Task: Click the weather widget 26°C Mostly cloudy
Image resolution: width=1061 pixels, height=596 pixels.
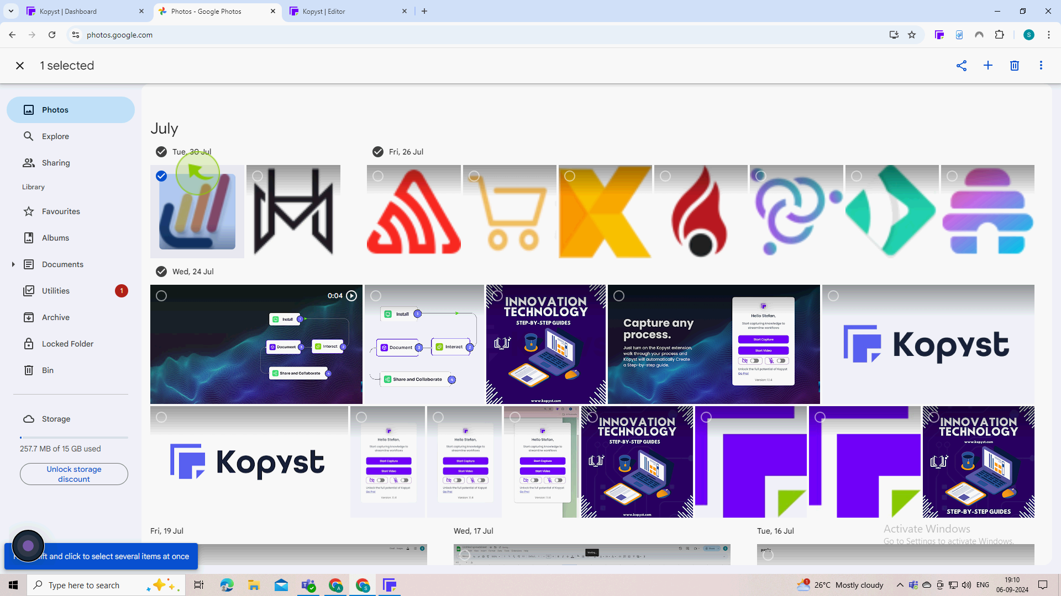Action: [840, 585]
